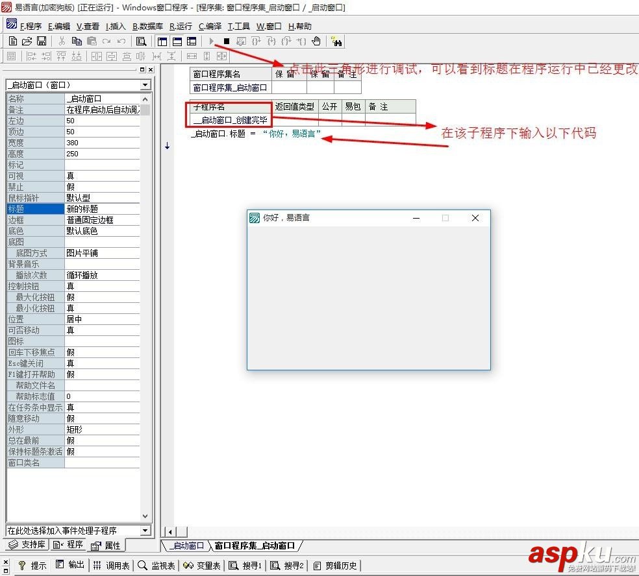Click the code line _启动窗口.标题 assignment
The image size is (639, 576).
tap(256, 134)
